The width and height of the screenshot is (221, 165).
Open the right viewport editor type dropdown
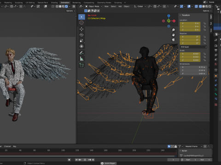(81, 6)
